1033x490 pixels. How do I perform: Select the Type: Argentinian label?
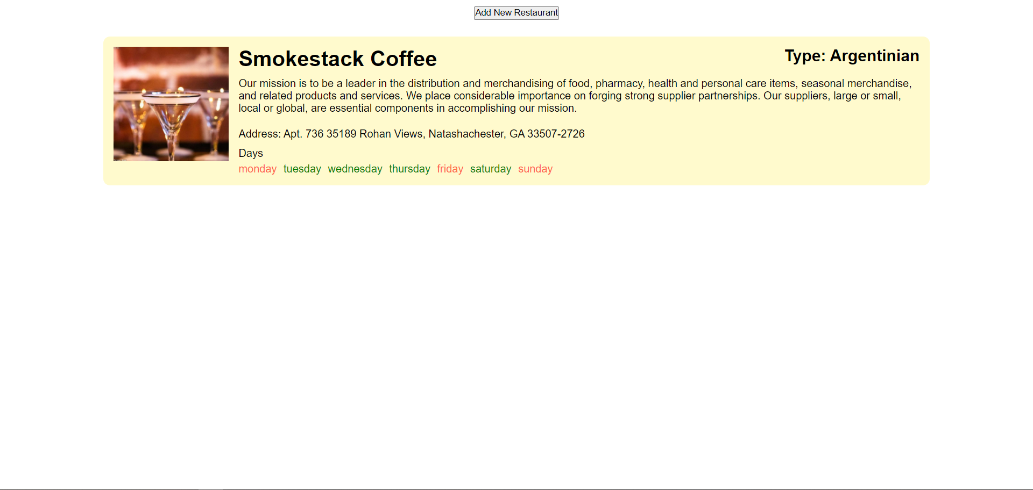point(851,55)
